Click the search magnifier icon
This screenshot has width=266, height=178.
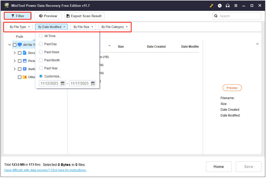216,16
